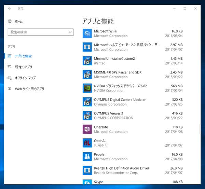Click the アプリと機能 page heading
Screen dimensions: 205x189
click(98, 21)
